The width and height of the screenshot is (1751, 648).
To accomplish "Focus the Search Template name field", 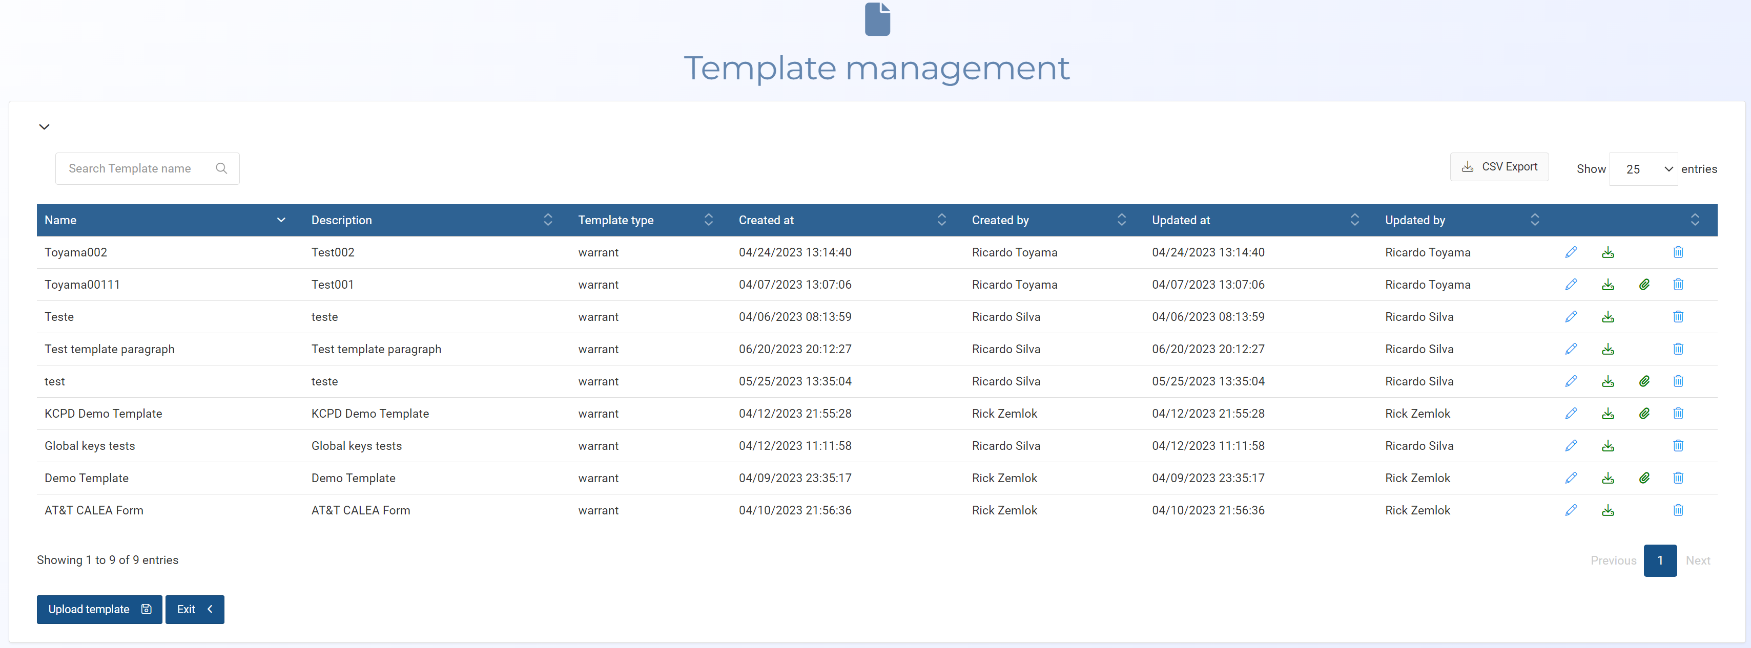I will (x=136, y=168).
